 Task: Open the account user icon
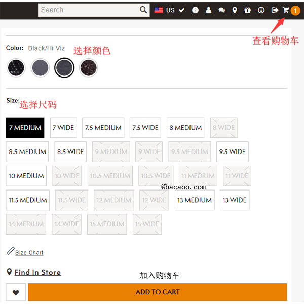208,10
